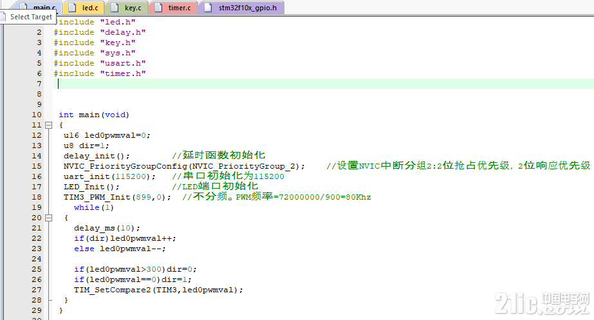The image size is (594, 320).
Task: Click the led.c tab file icon
Action: [x=72, y=8]
